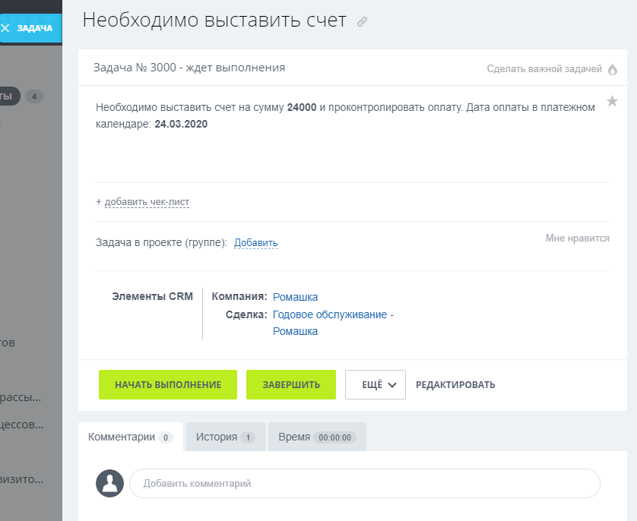Click the user avatar icon by comments
637x521 pixels.
tap(110, 483)
